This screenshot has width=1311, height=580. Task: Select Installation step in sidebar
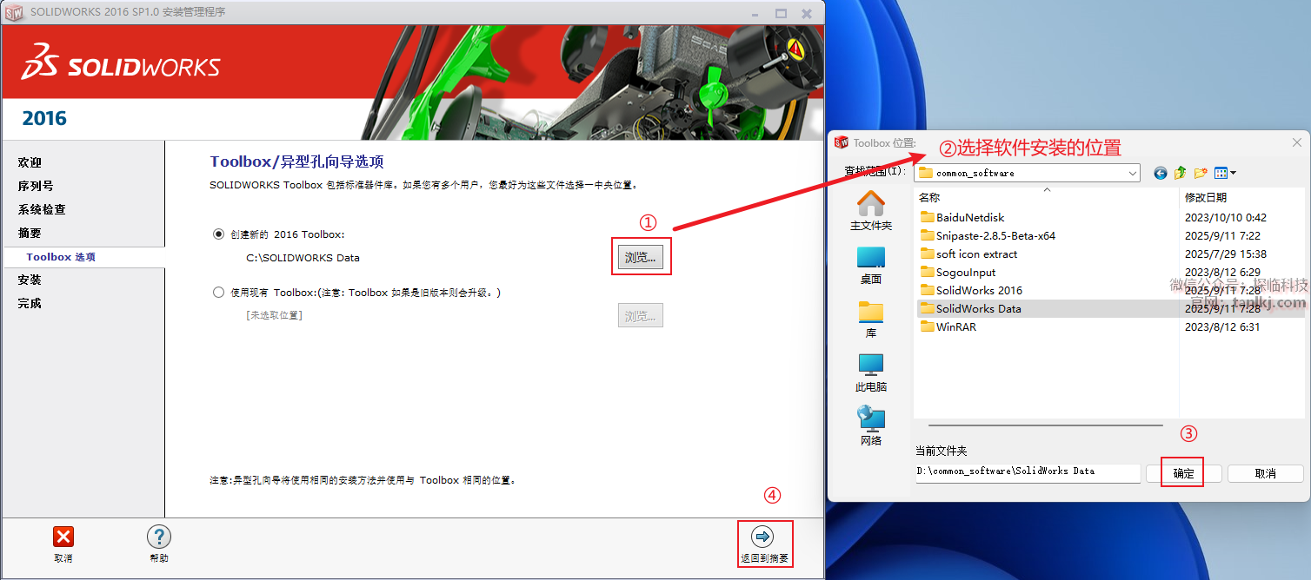[30, 280]
